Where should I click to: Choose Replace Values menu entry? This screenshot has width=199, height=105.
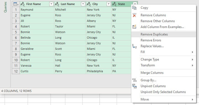(x=164, y=46)
